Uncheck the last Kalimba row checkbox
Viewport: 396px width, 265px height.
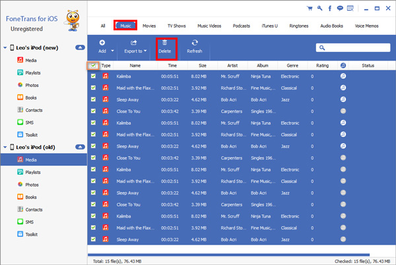click(93, 216)
